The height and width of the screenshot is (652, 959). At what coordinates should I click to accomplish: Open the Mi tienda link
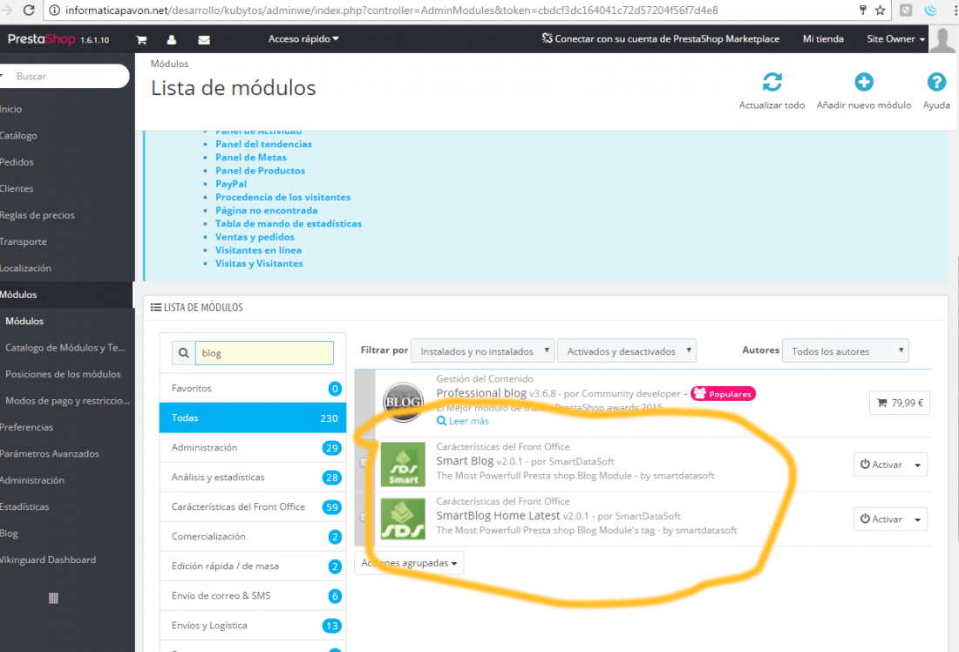click(x=823, y=38)
